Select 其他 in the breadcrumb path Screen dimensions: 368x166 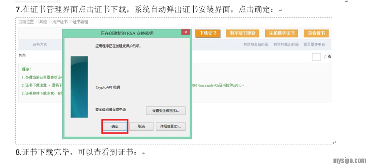click(43, 22)
